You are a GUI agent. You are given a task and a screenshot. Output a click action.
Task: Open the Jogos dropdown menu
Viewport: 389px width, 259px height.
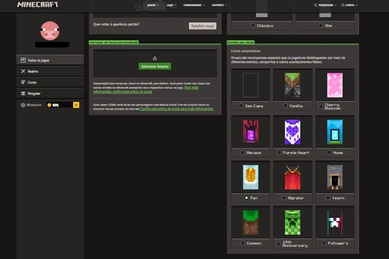tap(153, 5)
